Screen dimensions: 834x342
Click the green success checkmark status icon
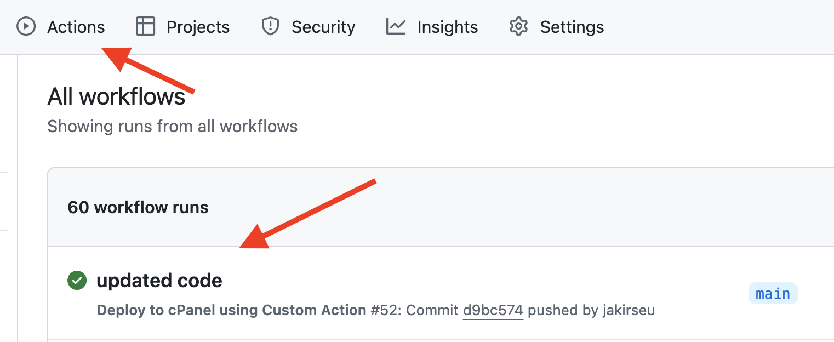point(77,281)
